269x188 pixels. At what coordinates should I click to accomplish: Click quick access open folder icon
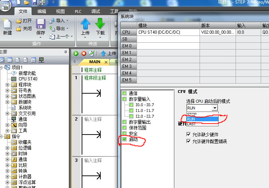[x=27, y=3]
